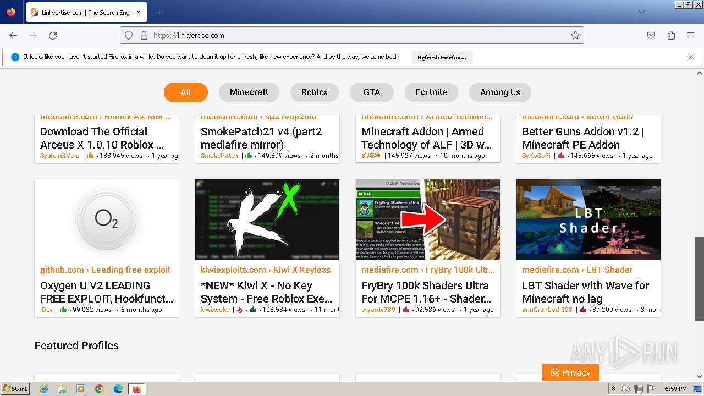Click the Oxygen U thumbnail image
The height and width of the screenshot is (396, 704).
tap(107, 219)
